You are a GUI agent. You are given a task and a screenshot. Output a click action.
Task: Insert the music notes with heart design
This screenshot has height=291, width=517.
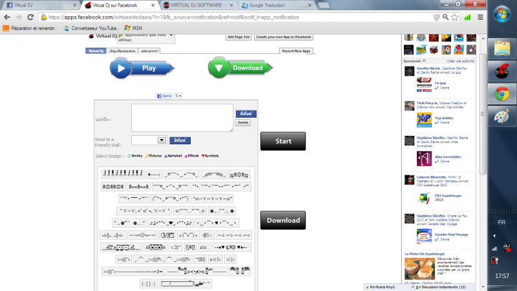coord(171,223)
